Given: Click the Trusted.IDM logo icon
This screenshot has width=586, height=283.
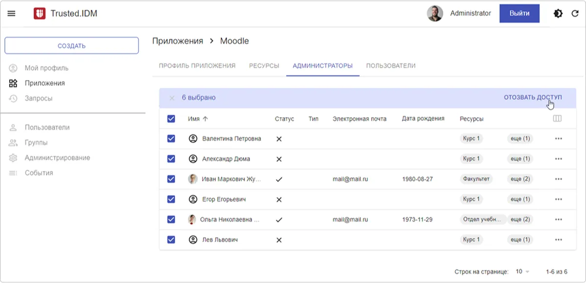Looking at the screenshot, I should [40, 14].
